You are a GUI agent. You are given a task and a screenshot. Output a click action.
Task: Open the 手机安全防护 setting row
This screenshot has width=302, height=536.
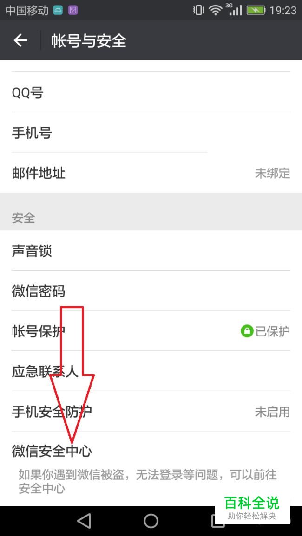point(151,411)
